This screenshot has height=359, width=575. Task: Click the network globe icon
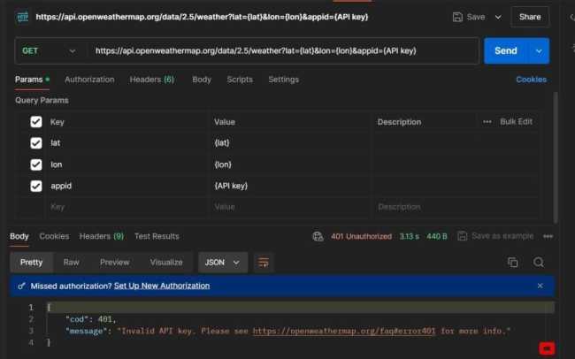point(318,236)
